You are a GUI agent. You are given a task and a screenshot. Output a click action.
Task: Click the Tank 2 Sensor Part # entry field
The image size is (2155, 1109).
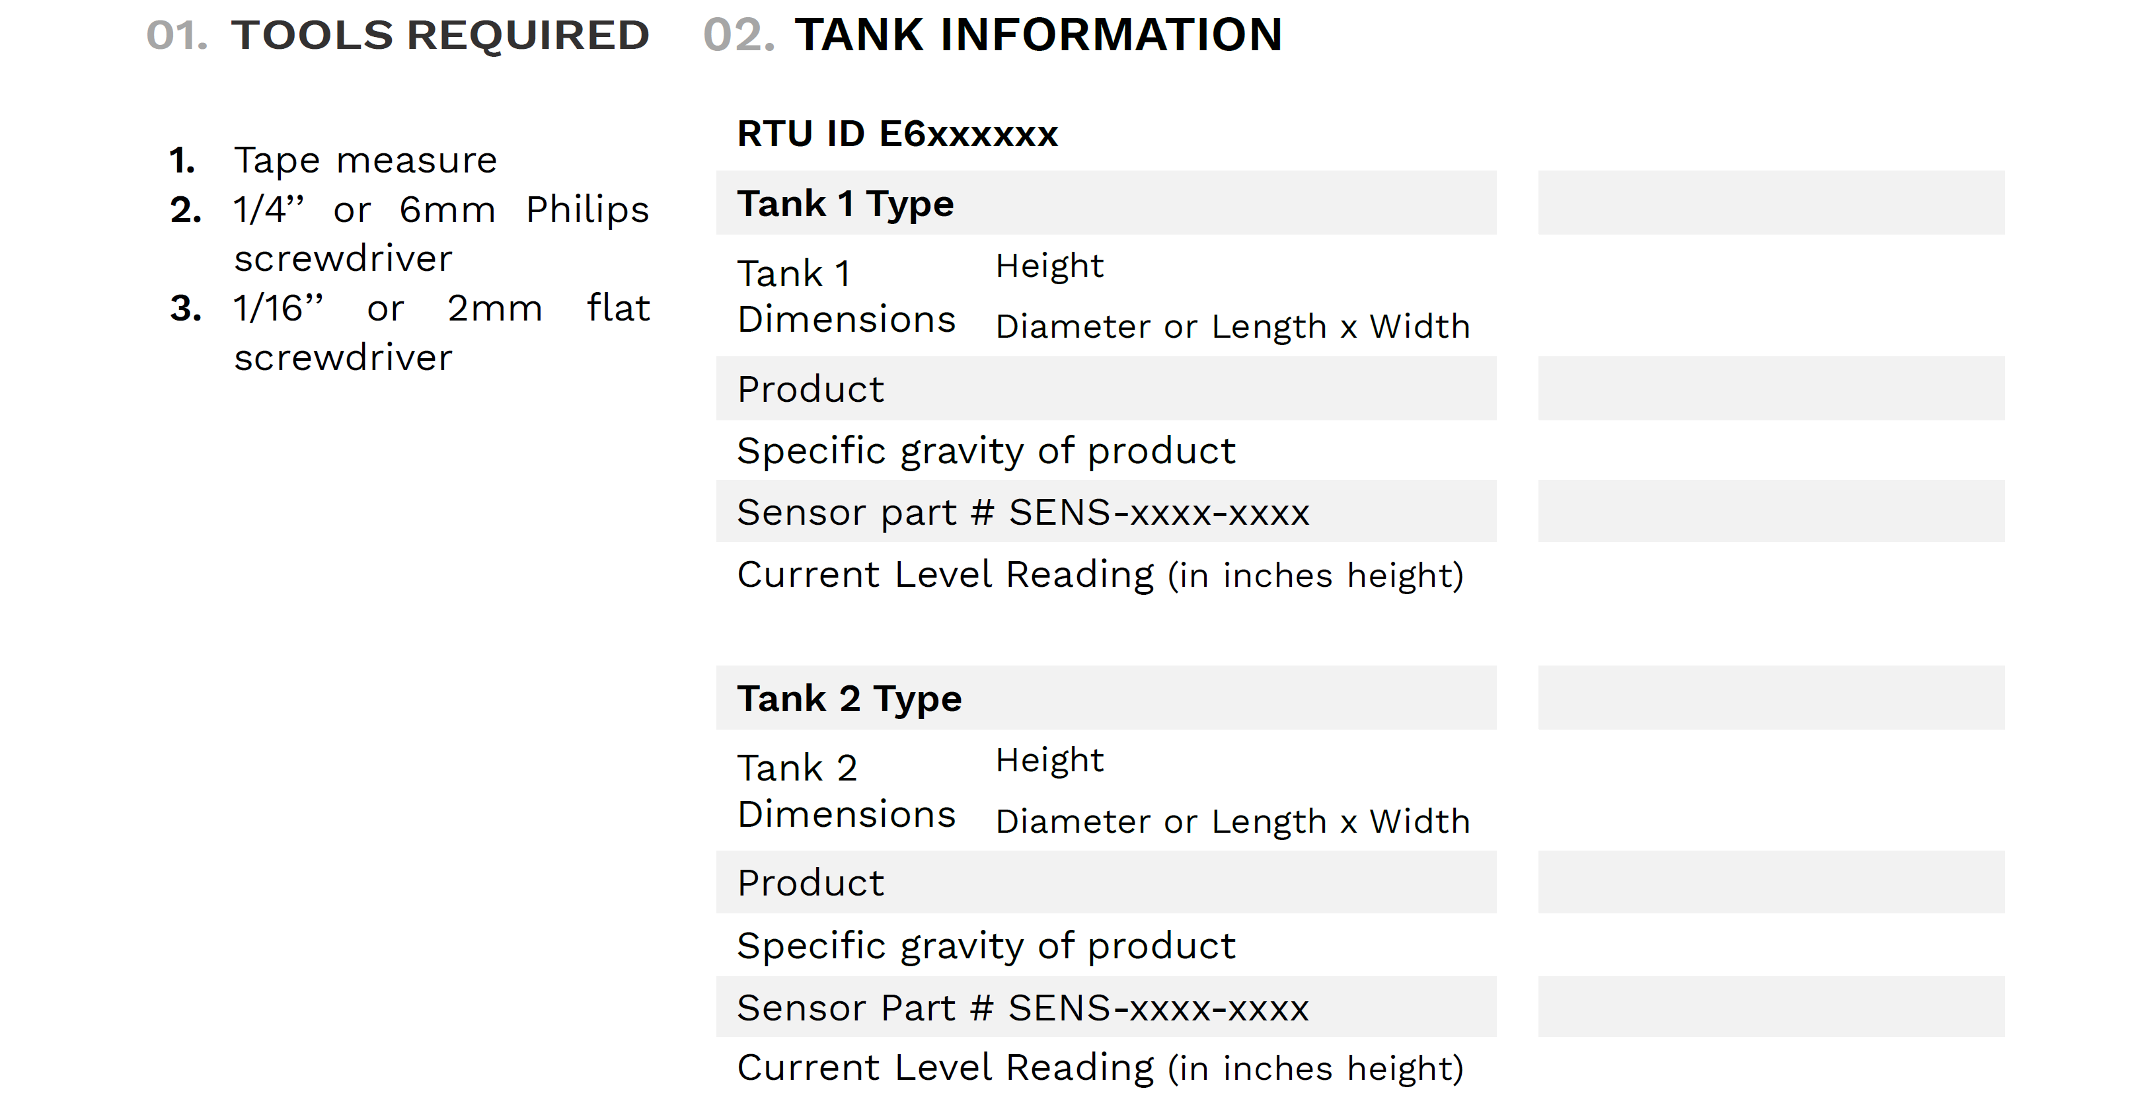(x=1770, y=1007)
